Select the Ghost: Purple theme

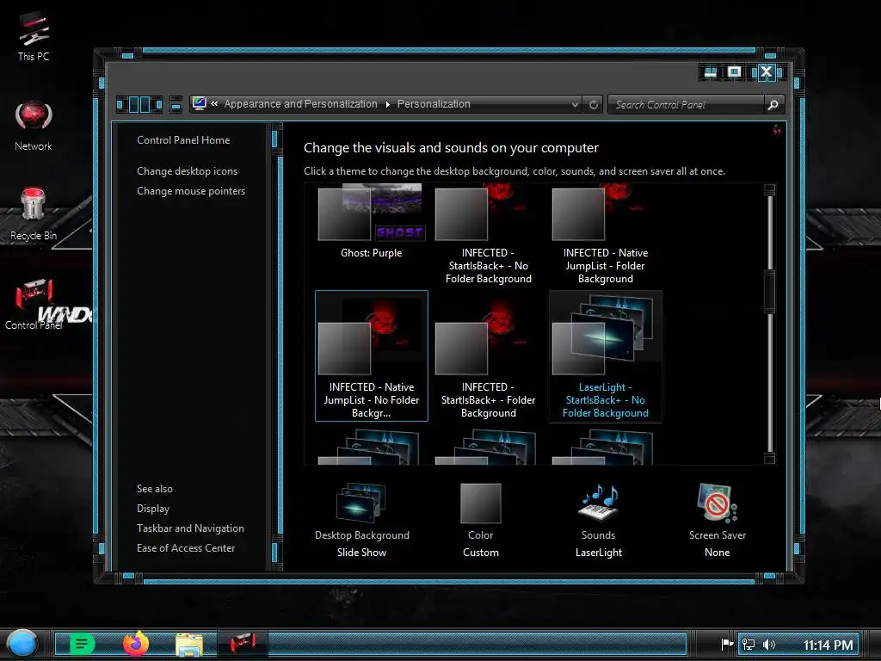[372, 223]
